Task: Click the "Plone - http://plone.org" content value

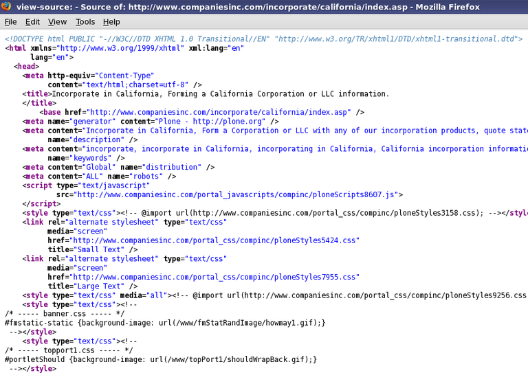Action: [x=210, y=122]
